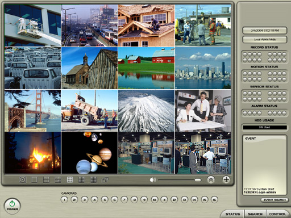Open the STATUS tab
Viewport: 291px width, 218px height.
232,214
